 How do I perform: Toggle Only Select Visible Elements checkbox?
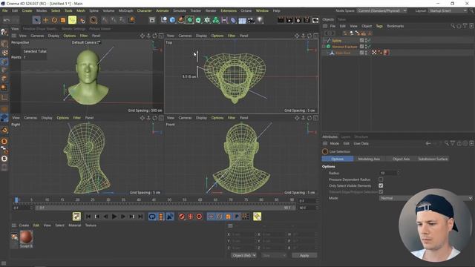point(381,185)
